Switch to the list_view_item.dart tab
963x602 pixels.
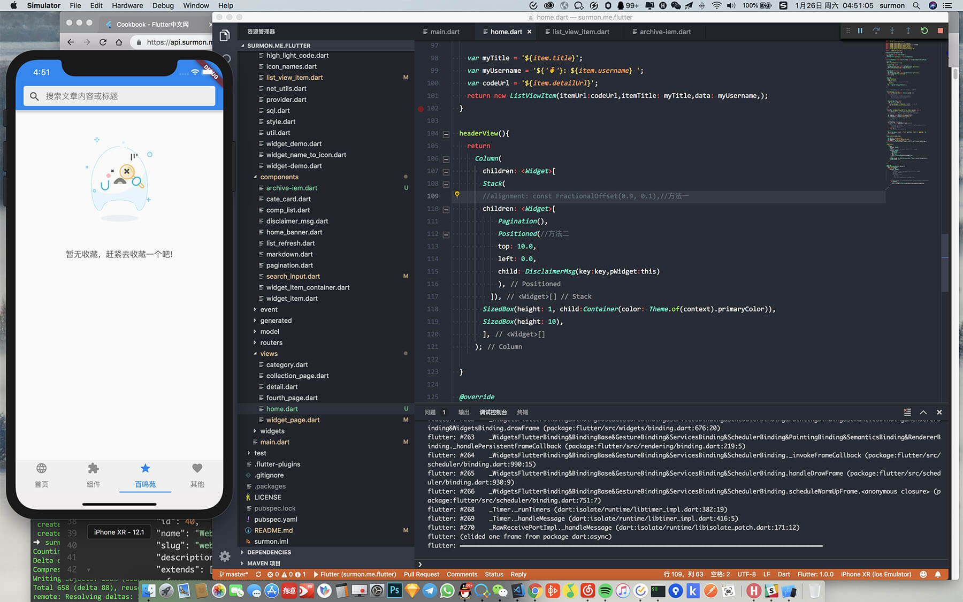pyautogui.click(x=580, y=32)
